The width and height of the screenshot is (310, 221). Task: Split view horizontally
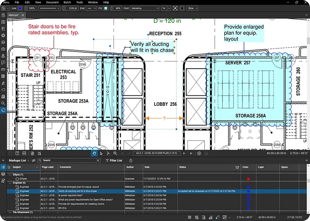point(24,153)
